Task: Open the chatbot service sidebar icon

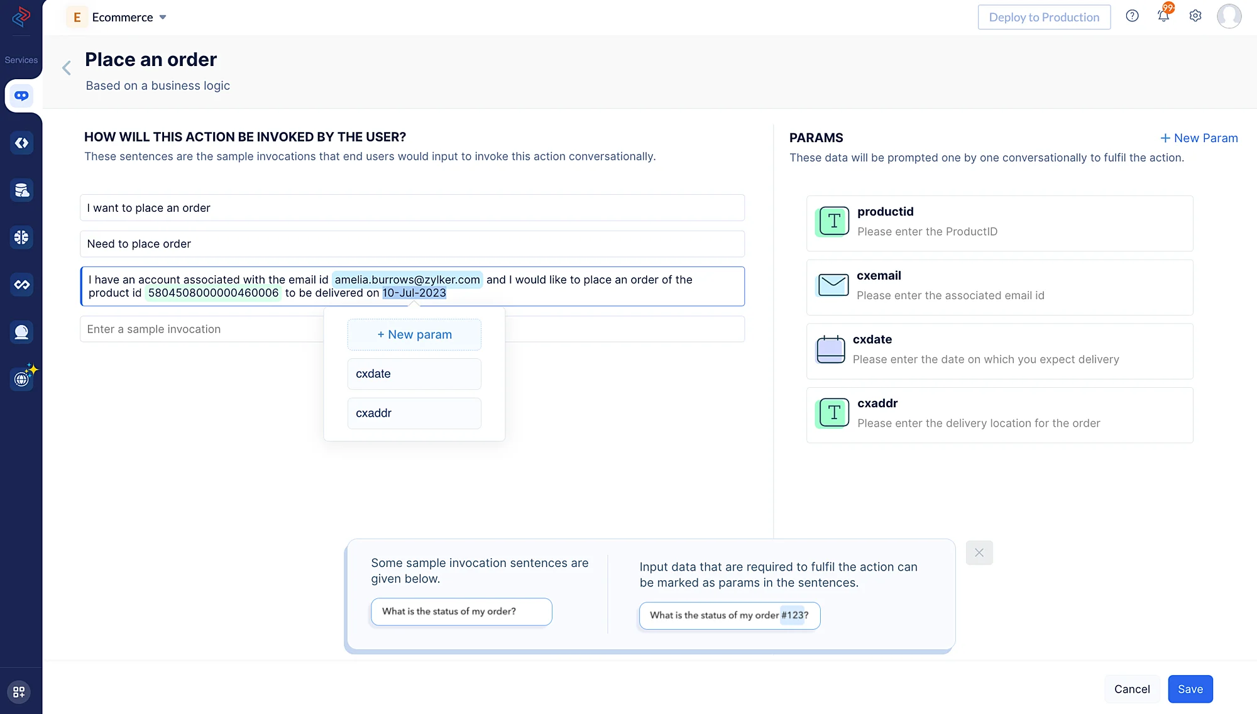Action: [x=21, y=96]
